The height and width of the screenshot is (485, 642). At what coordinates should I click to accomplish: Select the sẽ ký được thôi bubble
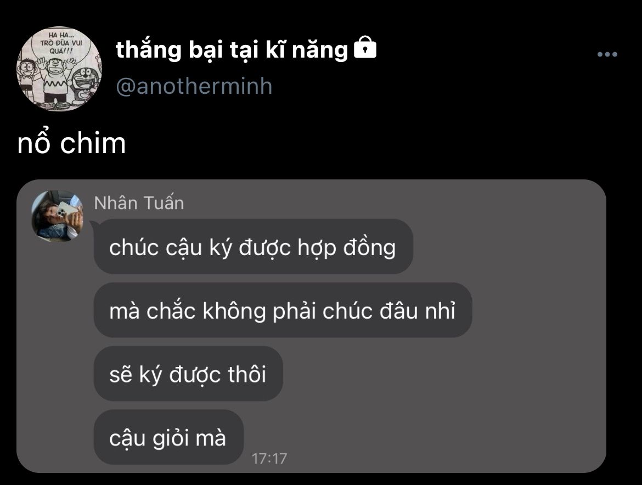pyautogui.click(x=188, y=374)
